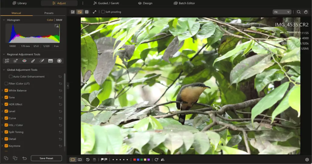
Task: Open the Library tab
Action: pyautogui.click(x=20, y=3)
